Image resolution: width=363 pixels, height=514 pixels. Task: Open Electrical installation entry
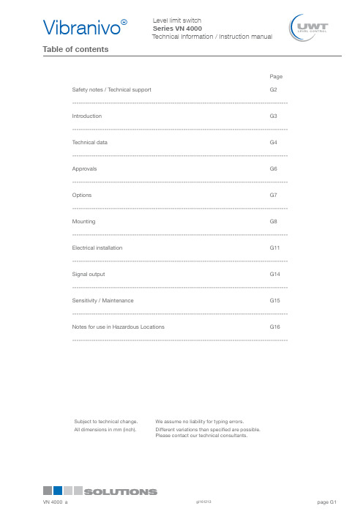point(97,247)
